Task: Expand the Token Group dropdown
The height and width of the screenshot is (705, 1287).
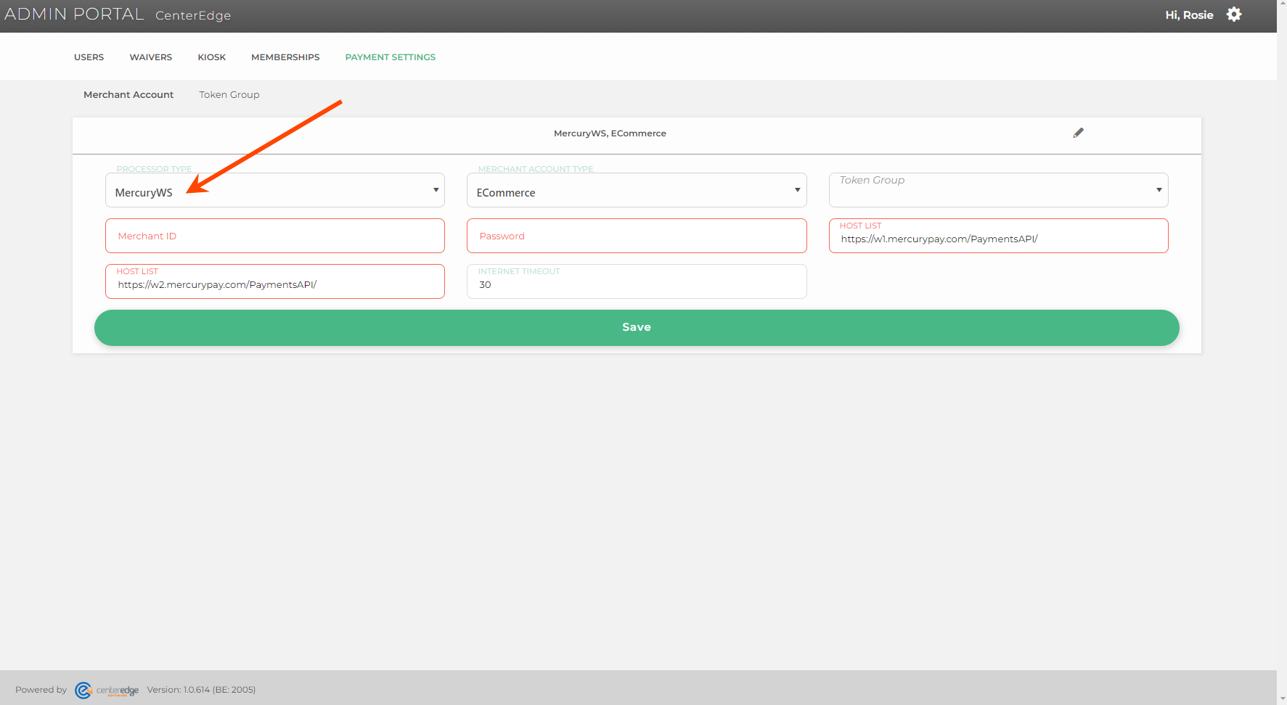Action: click(x=998, y=190)
